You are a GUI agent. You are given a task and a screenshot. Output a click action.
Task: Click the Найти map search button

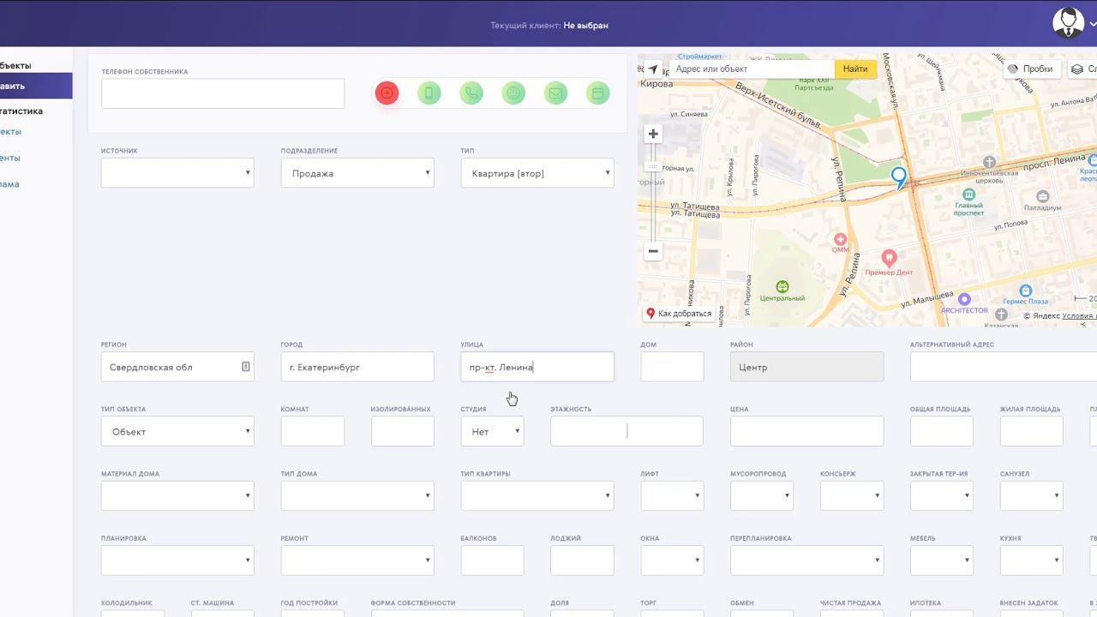click(855, 69)
